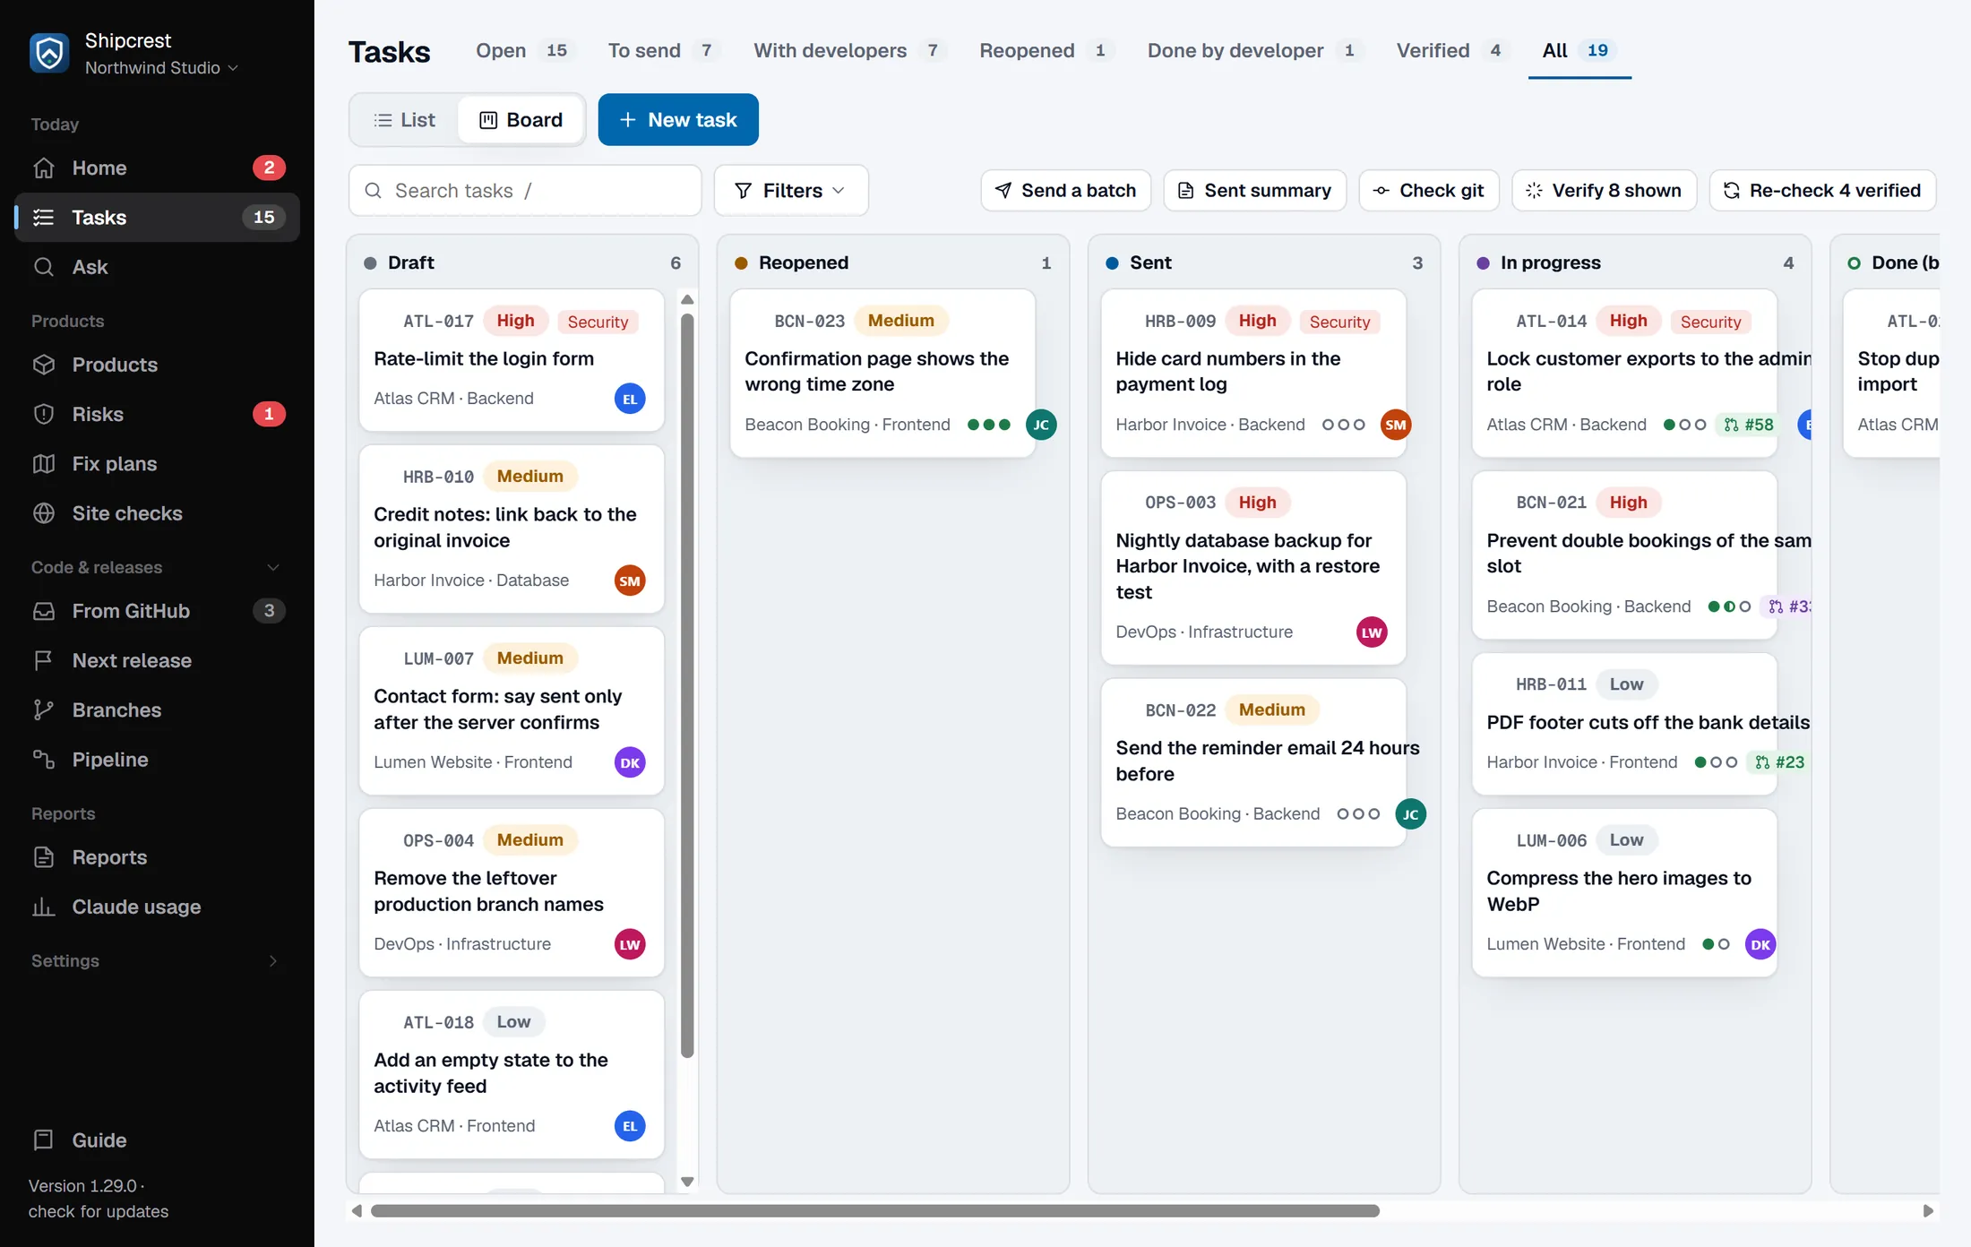Switch to Board view
1971x1247 pixels.
click(x=521, y=120)
